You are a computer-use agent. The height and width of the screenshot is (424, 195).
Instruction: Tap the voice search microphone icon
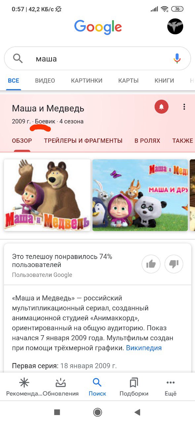point(177,59)
